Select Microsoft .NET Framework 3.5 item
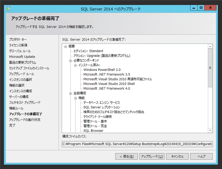The width and height of the screenshot is (222, 169). click(x=107, y=74)
